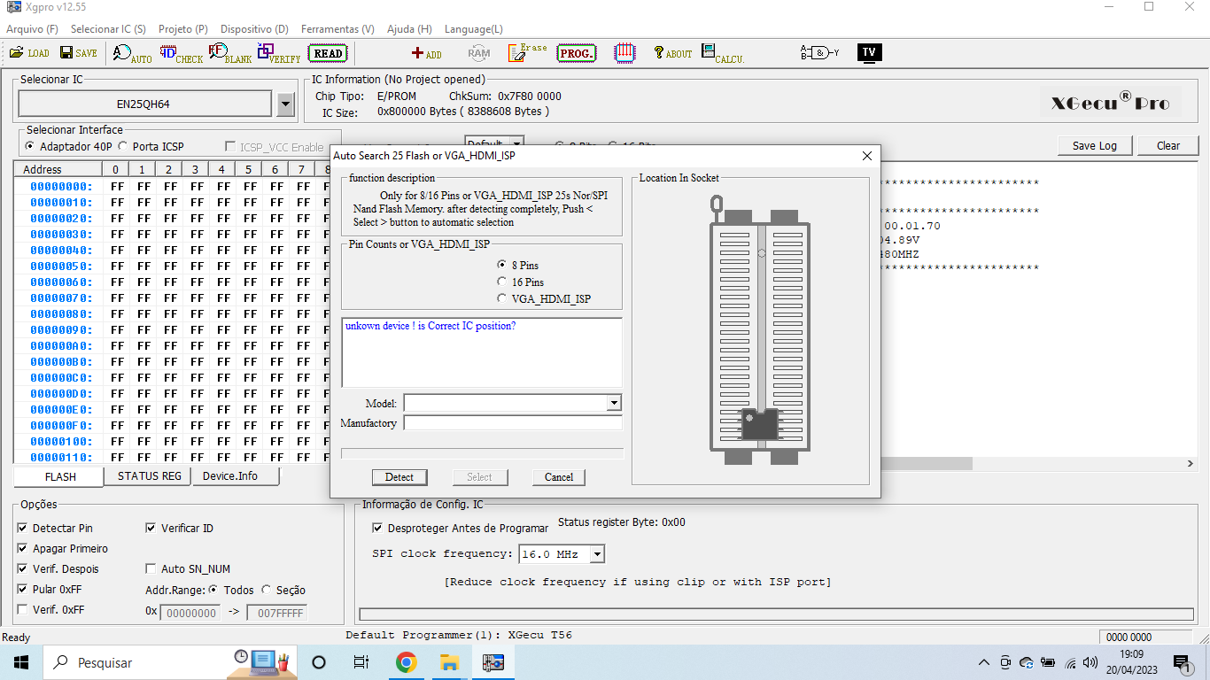Choose the VGA_HDMI_ISP radio option
This screenshot has width=1210, height=680.
(503, 299)
